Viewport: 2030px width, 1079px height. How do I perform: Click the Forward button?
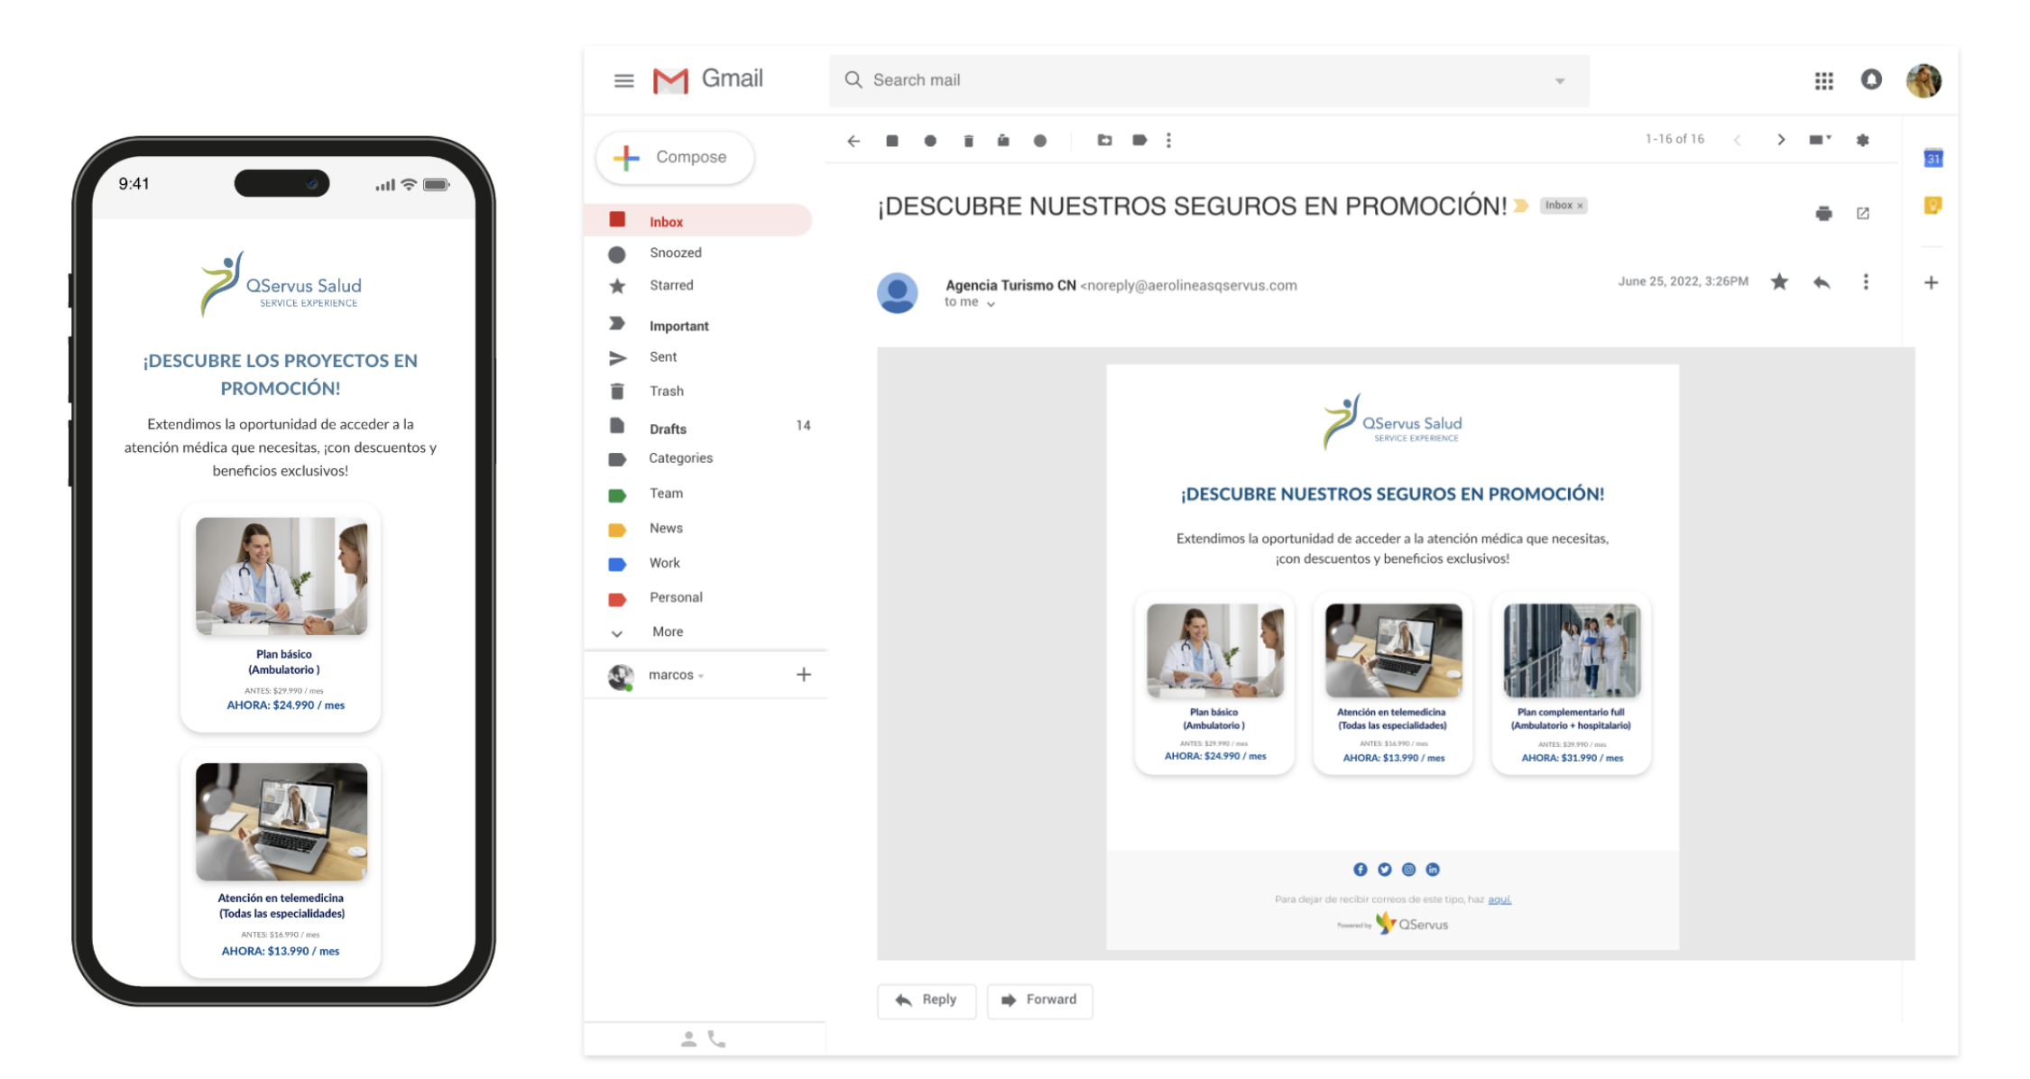[1039, 1000]
